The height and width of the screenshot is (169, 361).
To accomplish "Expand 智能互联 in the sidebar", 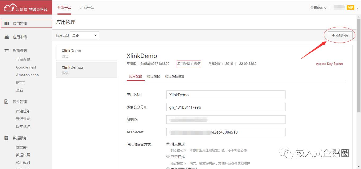I will pos(20,50).
